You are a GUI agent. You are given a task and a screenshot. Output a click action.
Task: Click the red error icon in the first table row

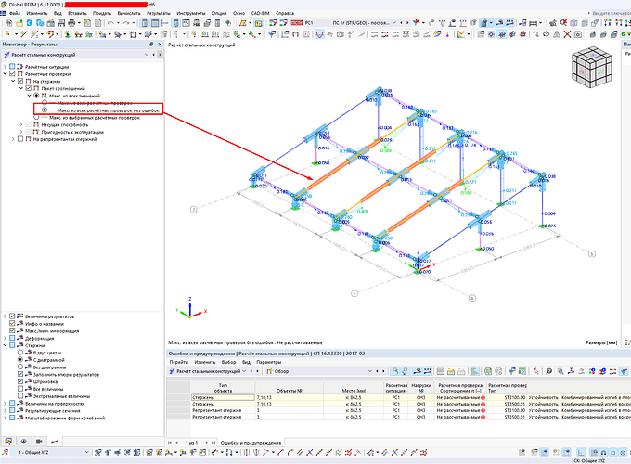(x=483, y=397)
